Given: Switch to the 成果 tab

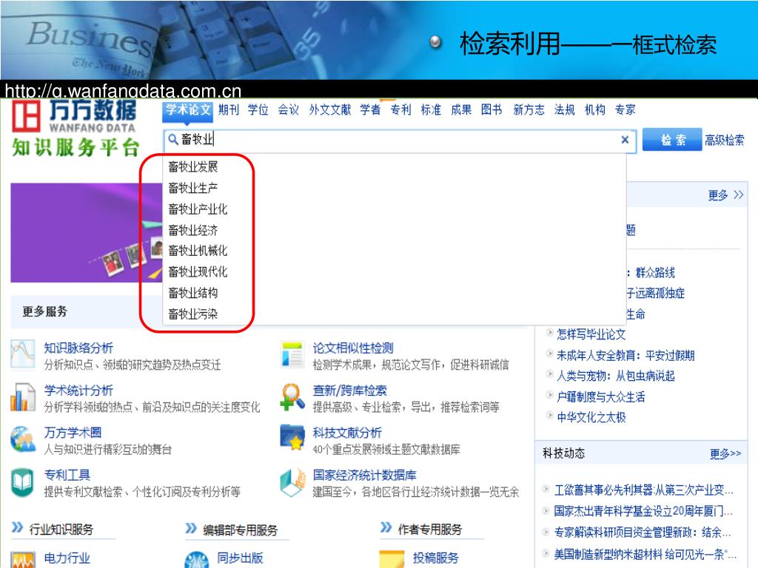Looking at the screenshot, I should pos(460,109).
